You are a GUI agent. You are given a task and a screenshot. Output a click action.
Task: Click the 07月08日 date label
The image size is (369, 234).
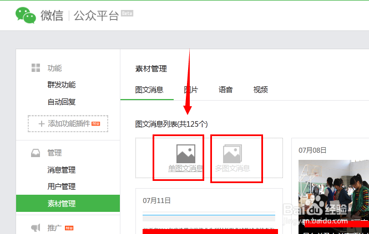312,150
